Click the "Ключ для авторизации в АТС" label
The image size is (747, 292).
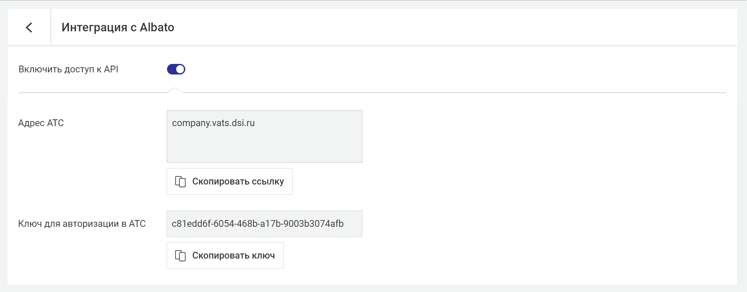coord(82,223)
